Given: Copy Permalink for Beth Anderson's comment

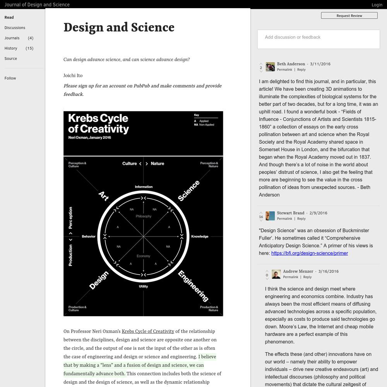Looking at the screenshot, I should (284, 70).
